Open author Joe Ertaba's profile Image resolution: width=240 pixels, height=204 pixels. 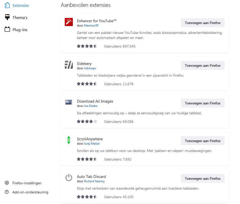[x=91, y=106]
